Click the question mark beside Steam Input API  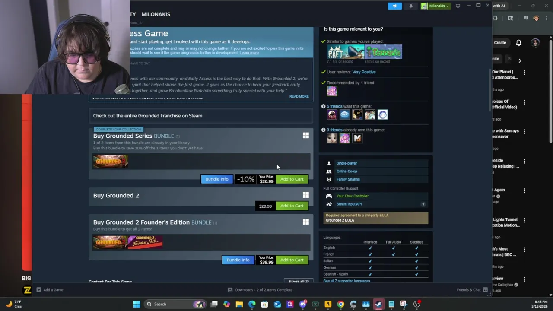coord(423,204)
